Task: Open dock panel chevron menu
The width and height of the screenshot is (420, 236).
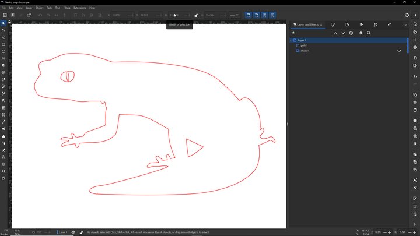Action: point(405,24)
